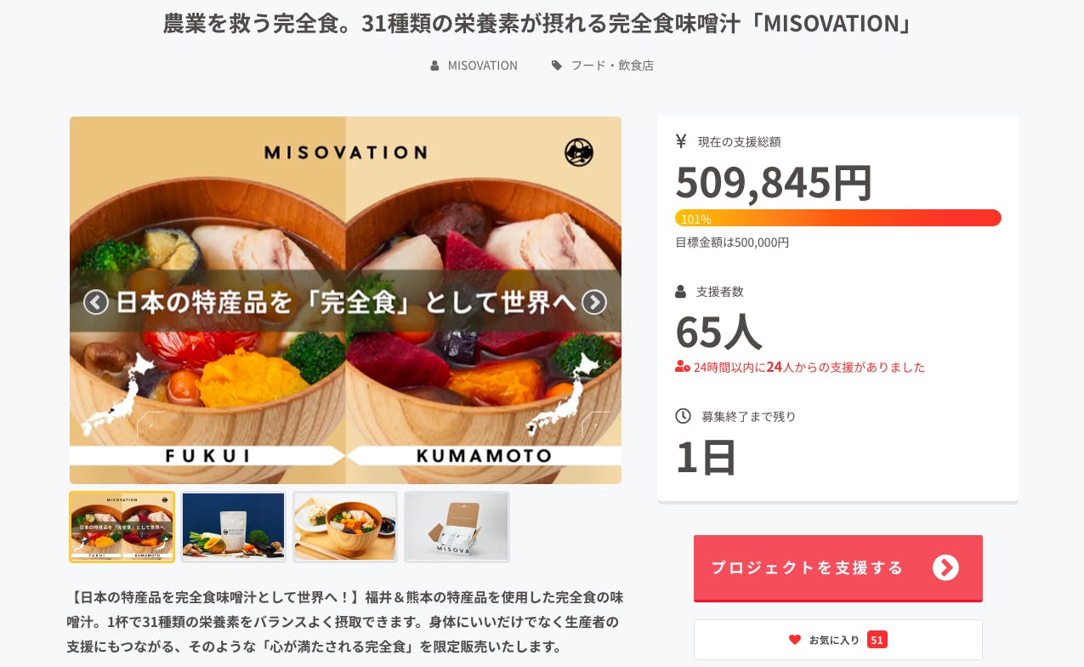1084x667 pixels.
Task: Click the main MISOVATION carousel image
Action: click(345, 383)
